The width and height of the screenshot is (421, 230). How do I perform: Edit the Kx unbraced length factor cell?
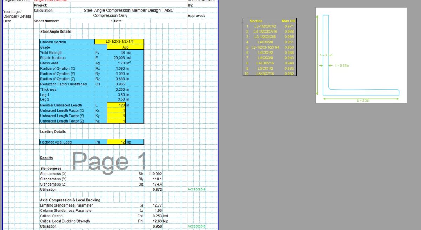116,110
